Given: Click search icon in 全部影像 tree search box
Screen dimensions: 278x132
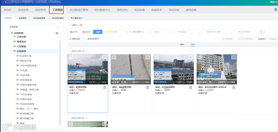Looking at the screenshot, I should click(x=58, y=27).
